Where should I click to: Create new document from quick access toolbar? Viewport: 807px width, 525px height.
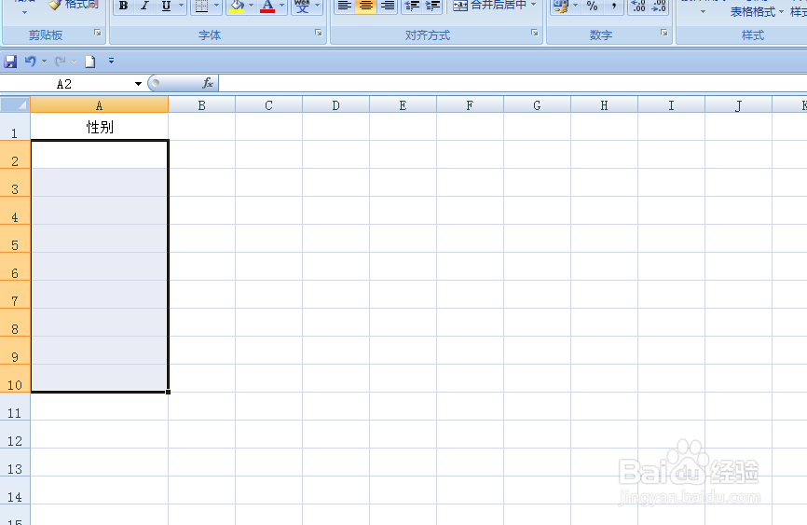point(90,62)
